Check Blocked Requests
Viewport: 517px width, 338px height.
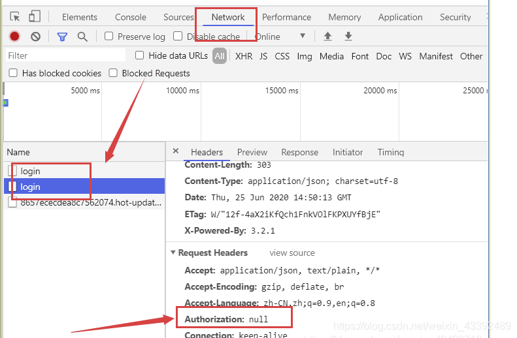point(113,72)
